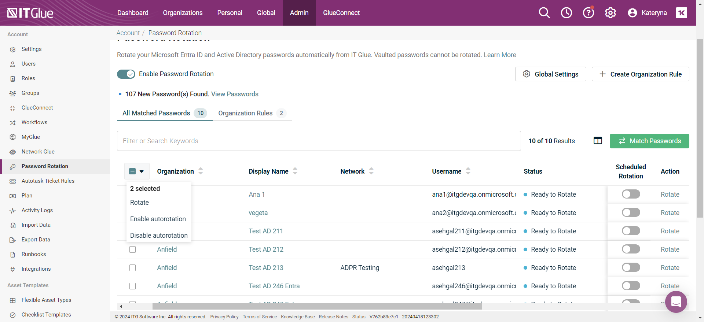Viewport: 704px width, 322px height.
Task: Open Workflows in the sidebar
Action: [34, 122]
